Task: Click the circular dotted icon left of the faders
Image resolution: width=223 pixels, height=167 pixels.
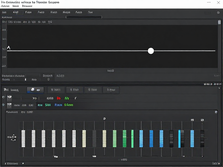Action: (x=13, y=137)
